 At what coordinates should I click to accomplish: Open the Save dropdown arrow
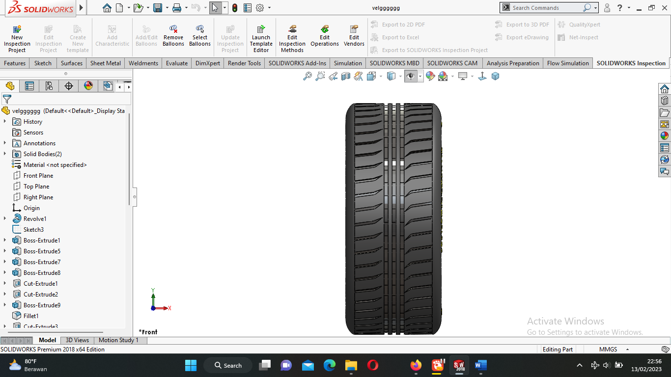coord(167,8)
